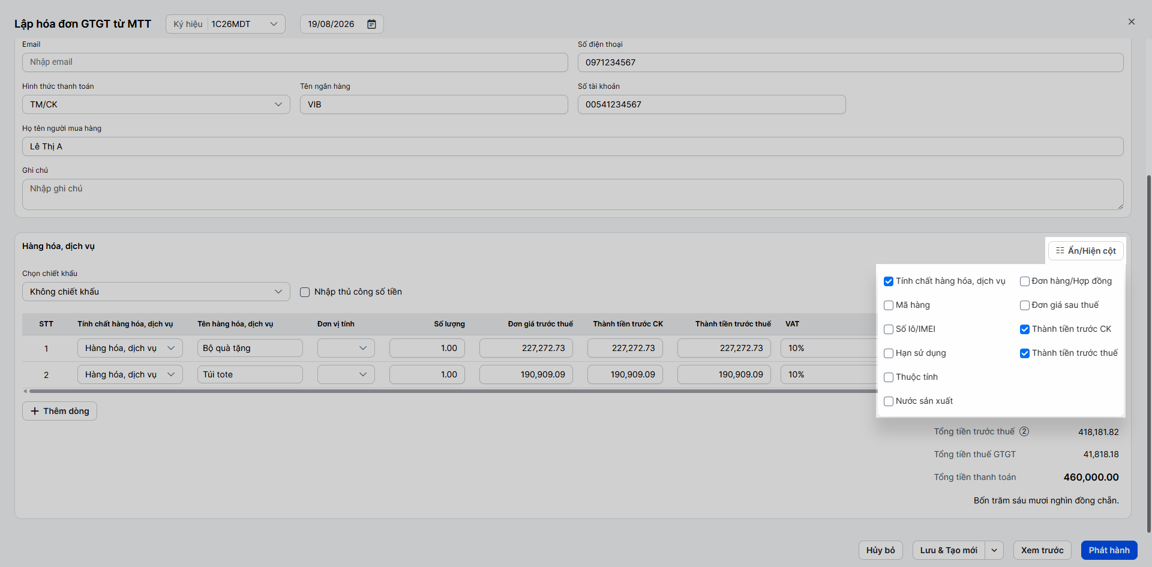Click the total amount 460,000.00
This screenshot has width=1152, height=567.
pos(1091,478)
